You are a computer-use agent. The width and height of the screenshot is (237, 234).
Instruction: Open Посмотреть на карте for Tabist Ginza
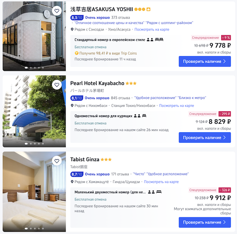click(161, 182)
